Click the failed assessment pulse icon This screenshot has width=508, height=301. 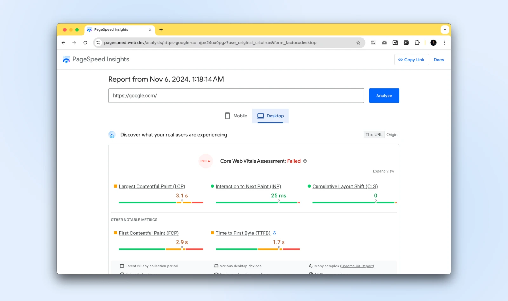point(206,161)
